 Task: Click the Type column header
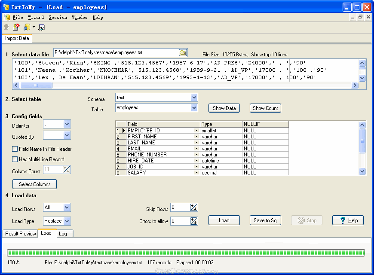(221, 124)
